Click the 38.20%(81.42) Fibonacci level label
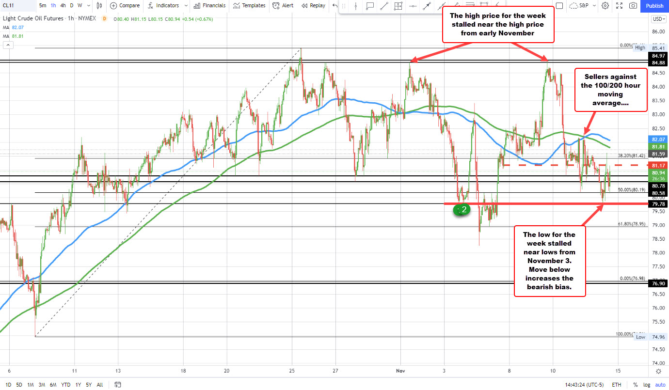The image size is (669, 390). pos(632,156)
